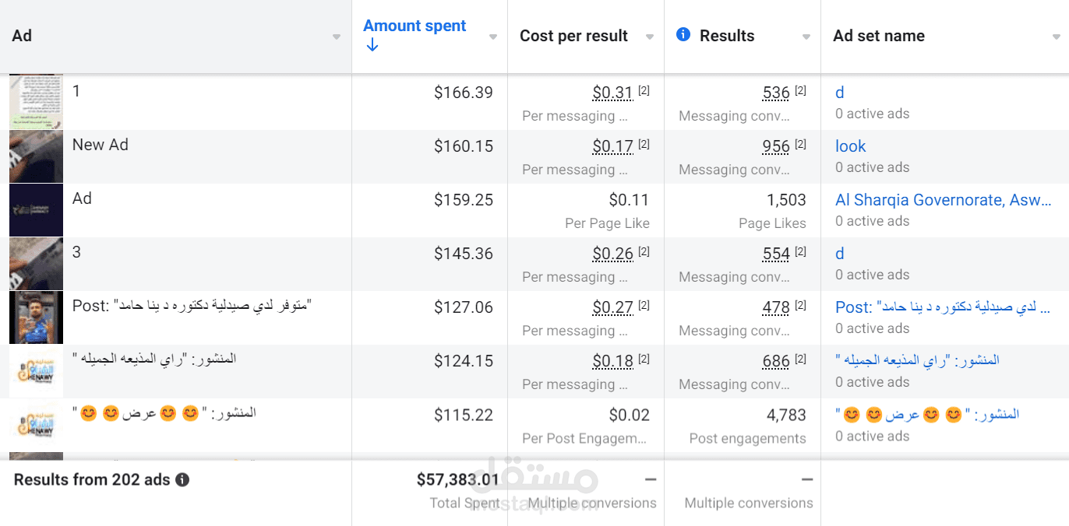This screenshot has width=1069, height=526.
Task: Click the man photo thumbnail of the Post ad
Action: click(36, 317)
